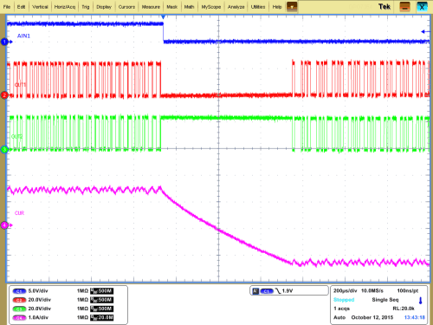Click the RL:20.0k record length readout
The height and width of the screenshot is (325, 433).
(x=404, y=309)
